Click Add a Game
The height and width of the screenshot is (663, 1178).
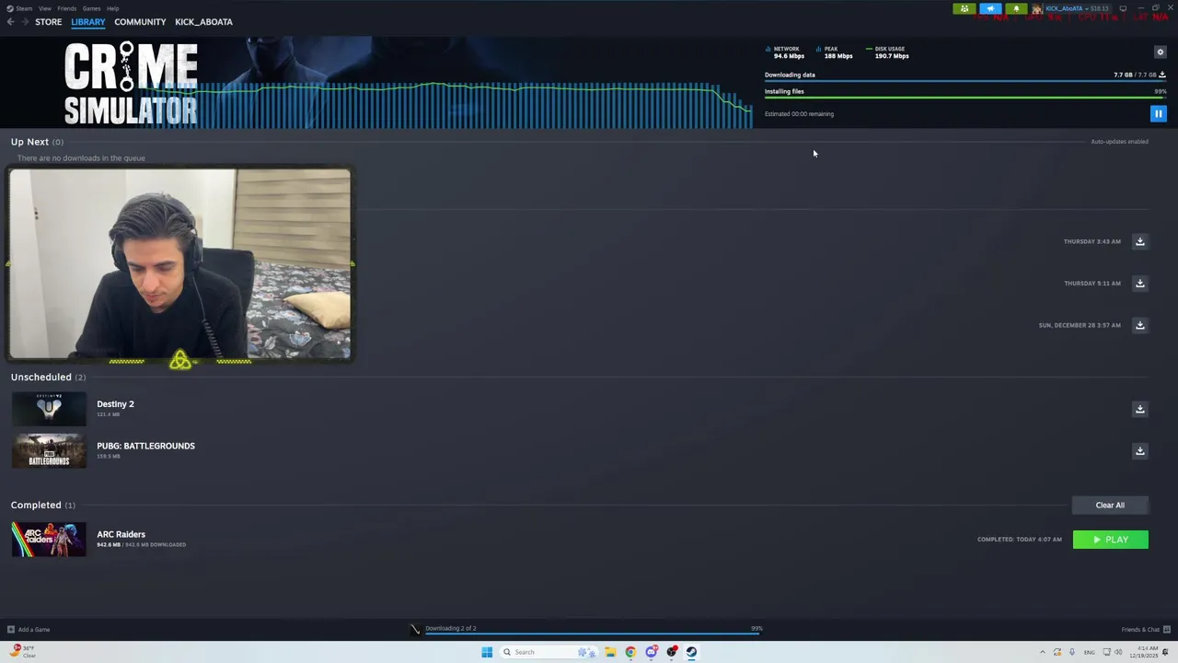[29, 630]
